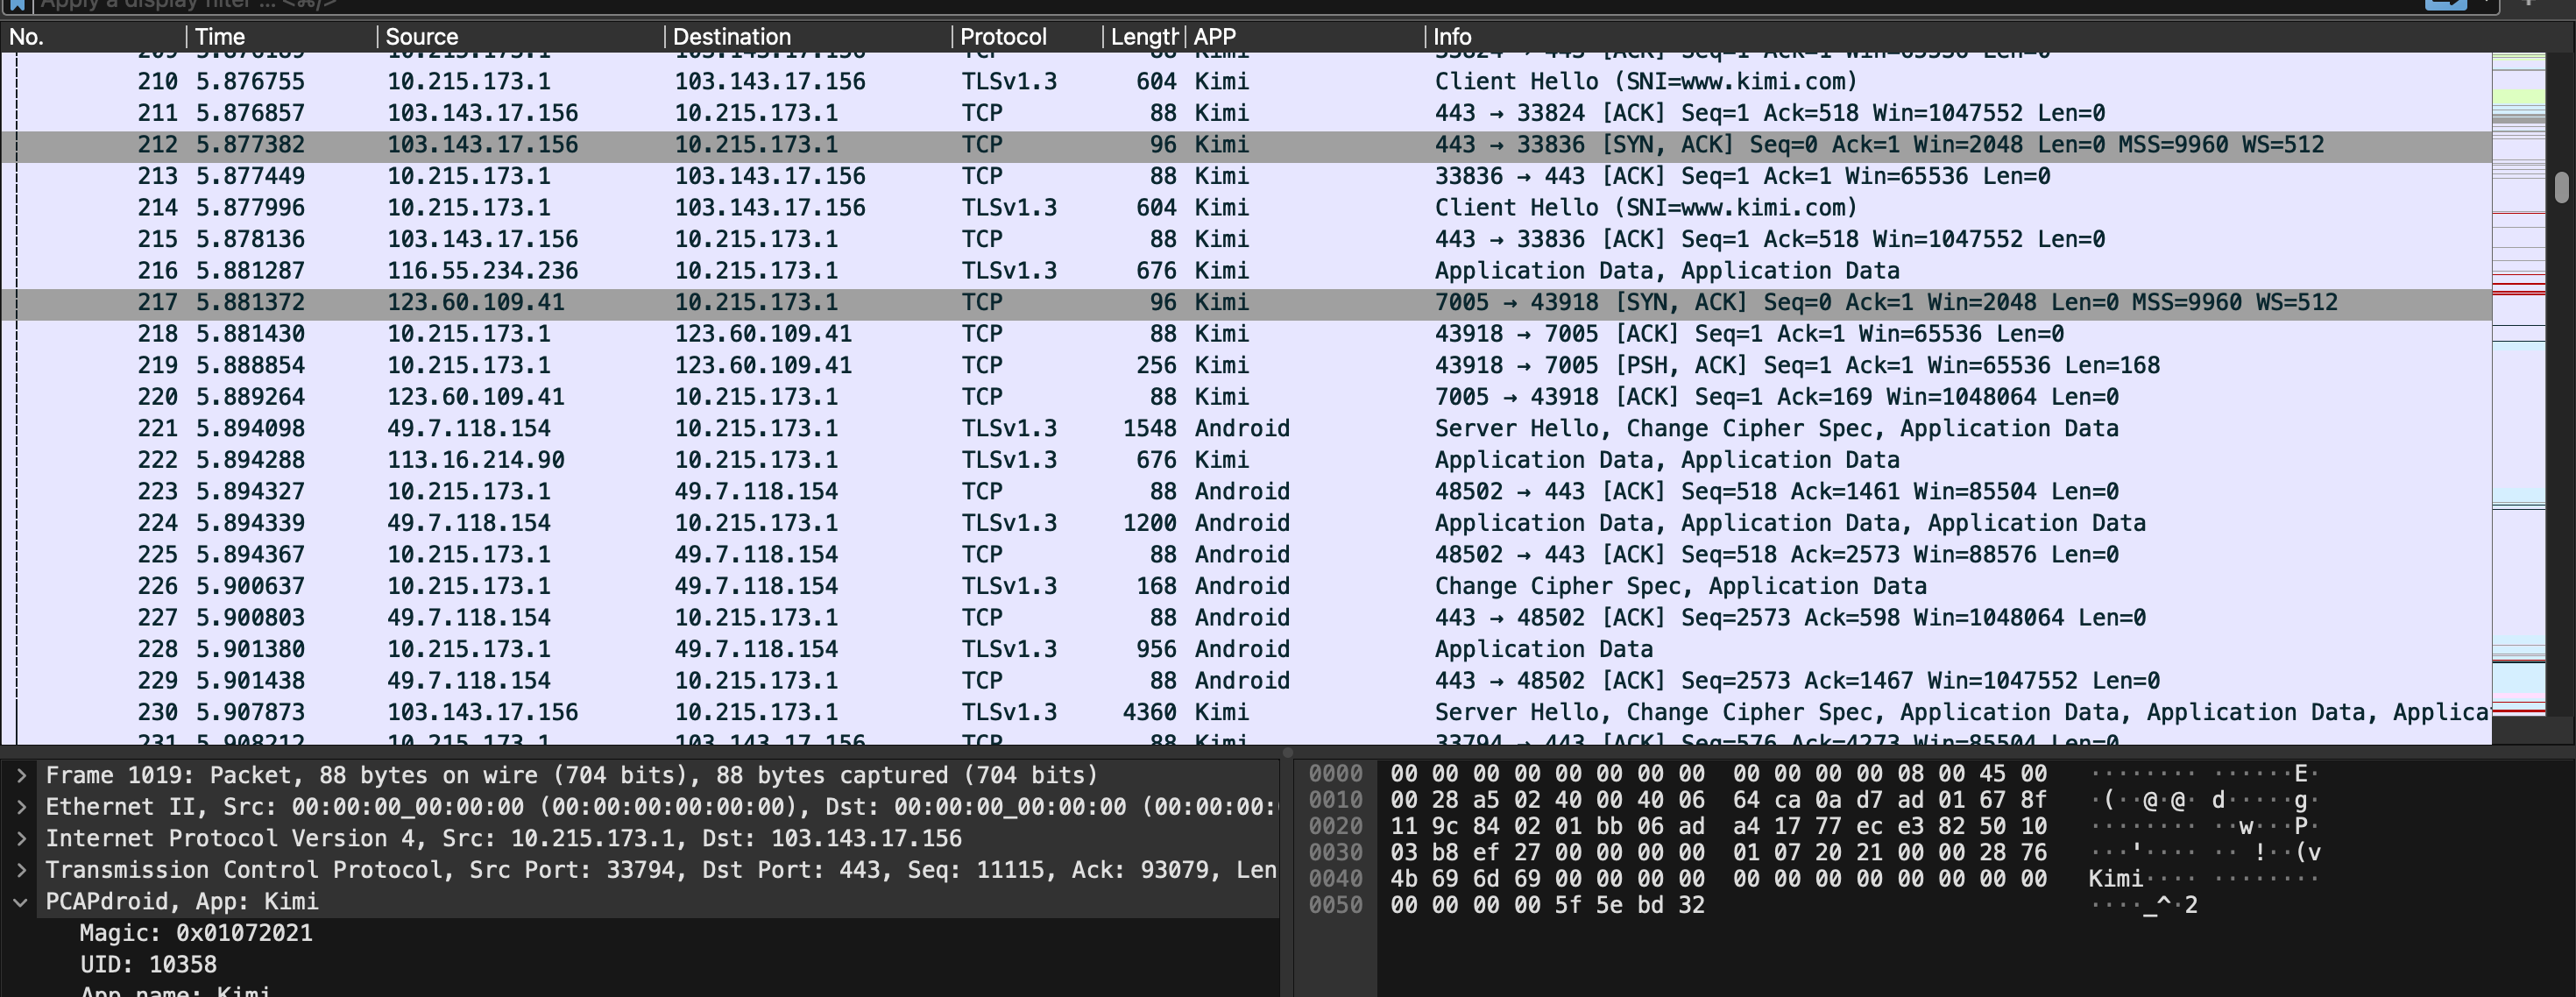Click the packet list vertical scrollbar thumb

click(2561, 187)
